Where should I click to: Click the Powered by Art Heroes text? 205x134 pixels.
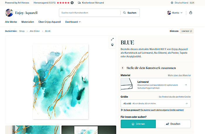tap(17, 3)
